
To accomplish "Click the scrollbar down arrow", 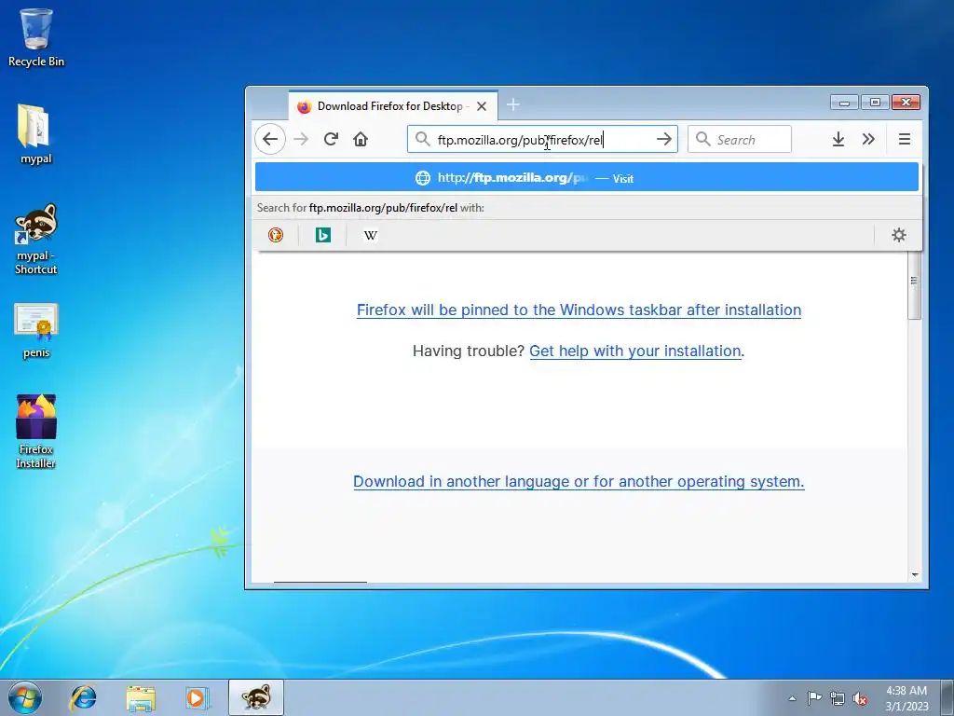I will click(915, 574).
